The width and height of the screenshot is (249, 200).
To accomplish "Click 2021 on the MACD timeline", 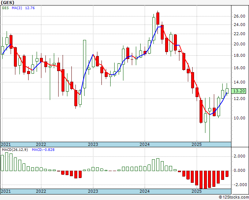I will (6, 191).
